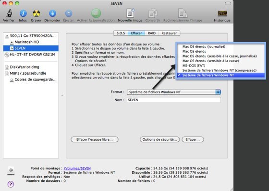Choose Mac OS étendu (journalisé) format
Viewport: 269px width, 191px height.
221,46
